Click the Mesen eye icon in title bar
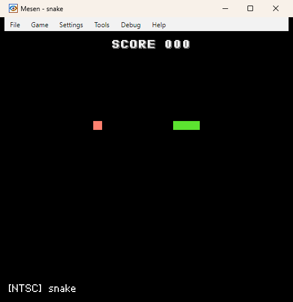The height and width of the screenshot is (302, 293). click(13, 8)
